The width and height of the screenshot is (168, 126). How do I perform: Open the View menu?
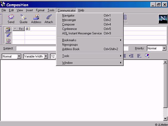click(20, 10)
